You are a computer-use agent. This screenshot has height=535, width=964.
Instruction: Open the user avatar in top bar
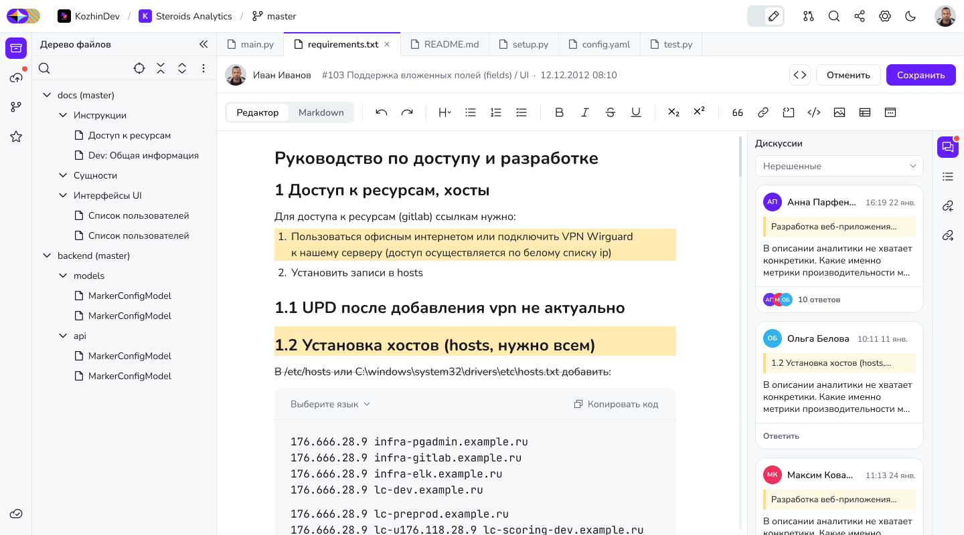point(945,16)
